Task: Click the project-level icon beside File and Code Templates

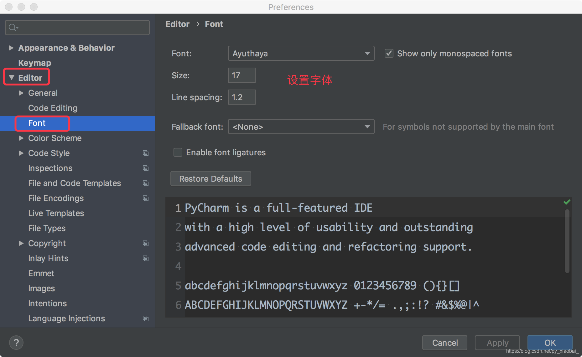Action: click(146, 183)
